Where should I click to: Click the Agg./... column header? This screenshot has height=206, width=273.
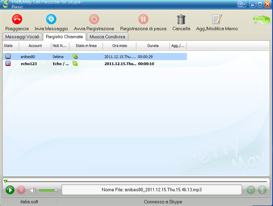tap(178, 46)
